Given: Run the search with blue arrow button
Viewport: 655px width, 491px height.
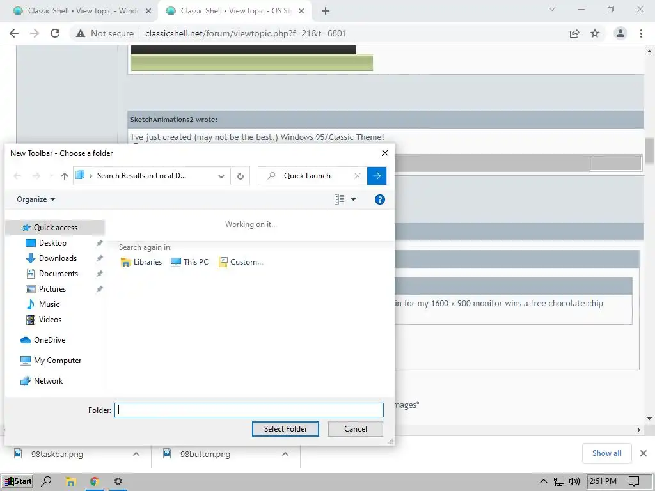Looking at the screenshot, I should (376, 176).
